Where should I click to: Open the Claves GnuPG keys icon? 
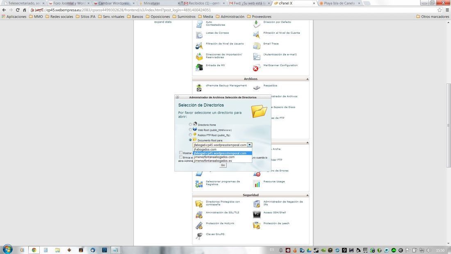click(x=199, y=236)
